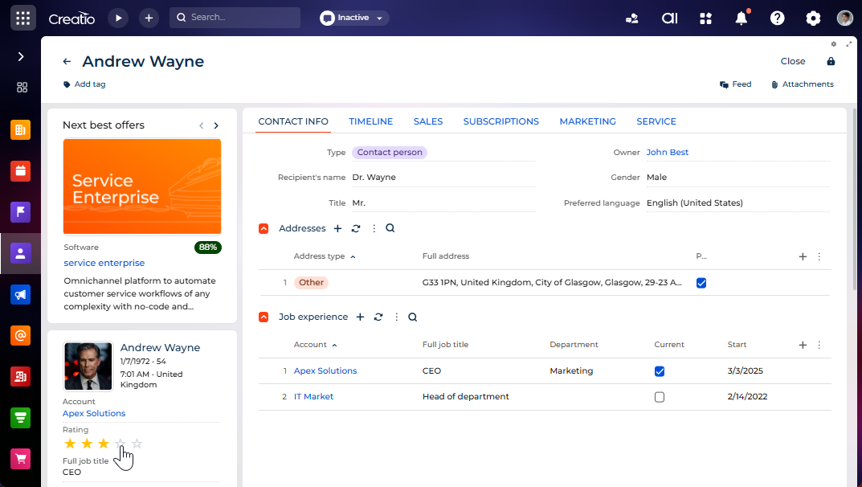The image size is (862, 487).
Task: Open Addresses table column settings menu
Action: click(819, 256)
